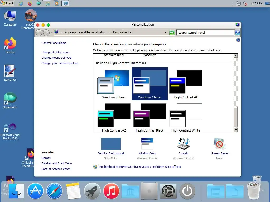The image size is (270, 202).
Task: Open Change your account picture link
Action: click(60, 63)
